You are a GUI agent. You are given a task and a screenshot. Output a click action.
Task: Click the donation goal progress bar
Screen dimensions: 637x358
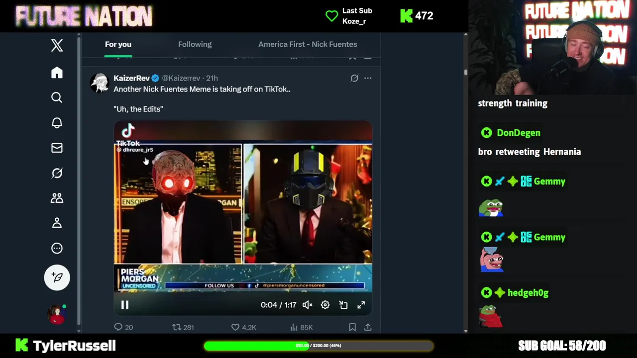click(318, 346)
